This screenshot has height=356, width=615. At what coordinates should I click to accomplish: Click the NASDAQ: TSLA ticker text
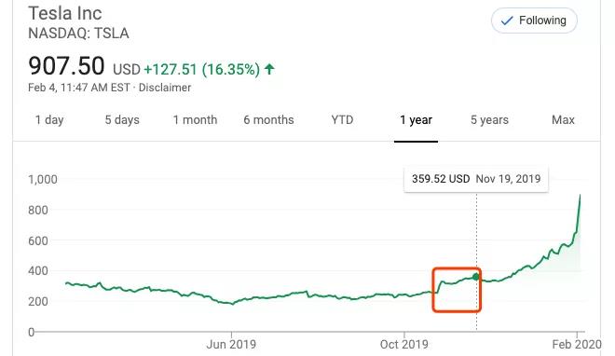(78, 34)
